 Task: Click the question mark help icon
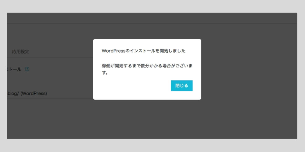pyautogui.click(x=27, y=69)
